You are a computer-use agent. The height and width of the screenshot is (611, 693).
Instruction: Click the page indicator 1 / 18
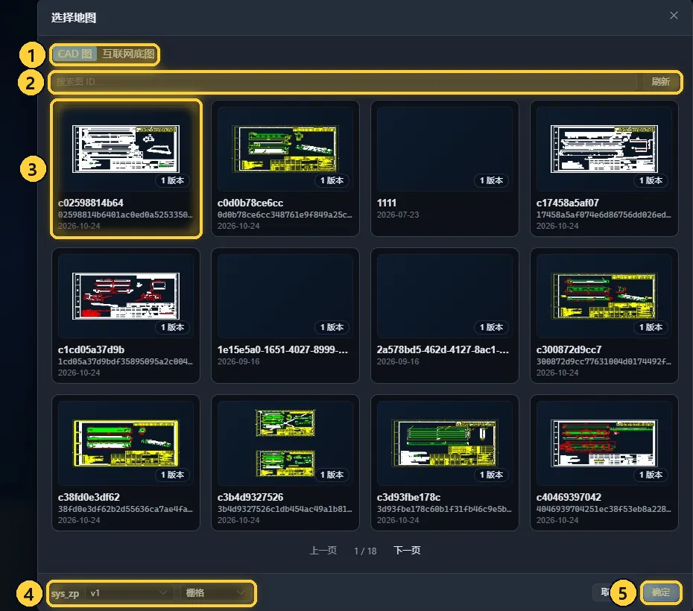pos(366,551)
